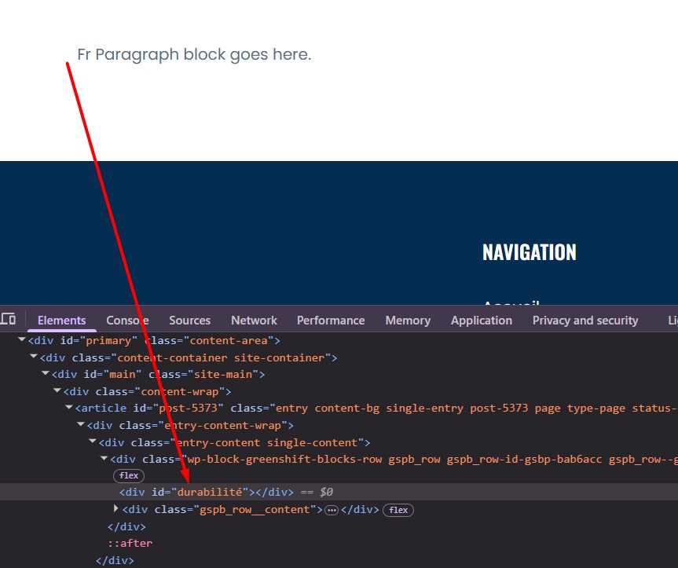Viewport: 678px width, 568px height.
Task: Select the div id="durabilité" node
Action: click(207, 492)
